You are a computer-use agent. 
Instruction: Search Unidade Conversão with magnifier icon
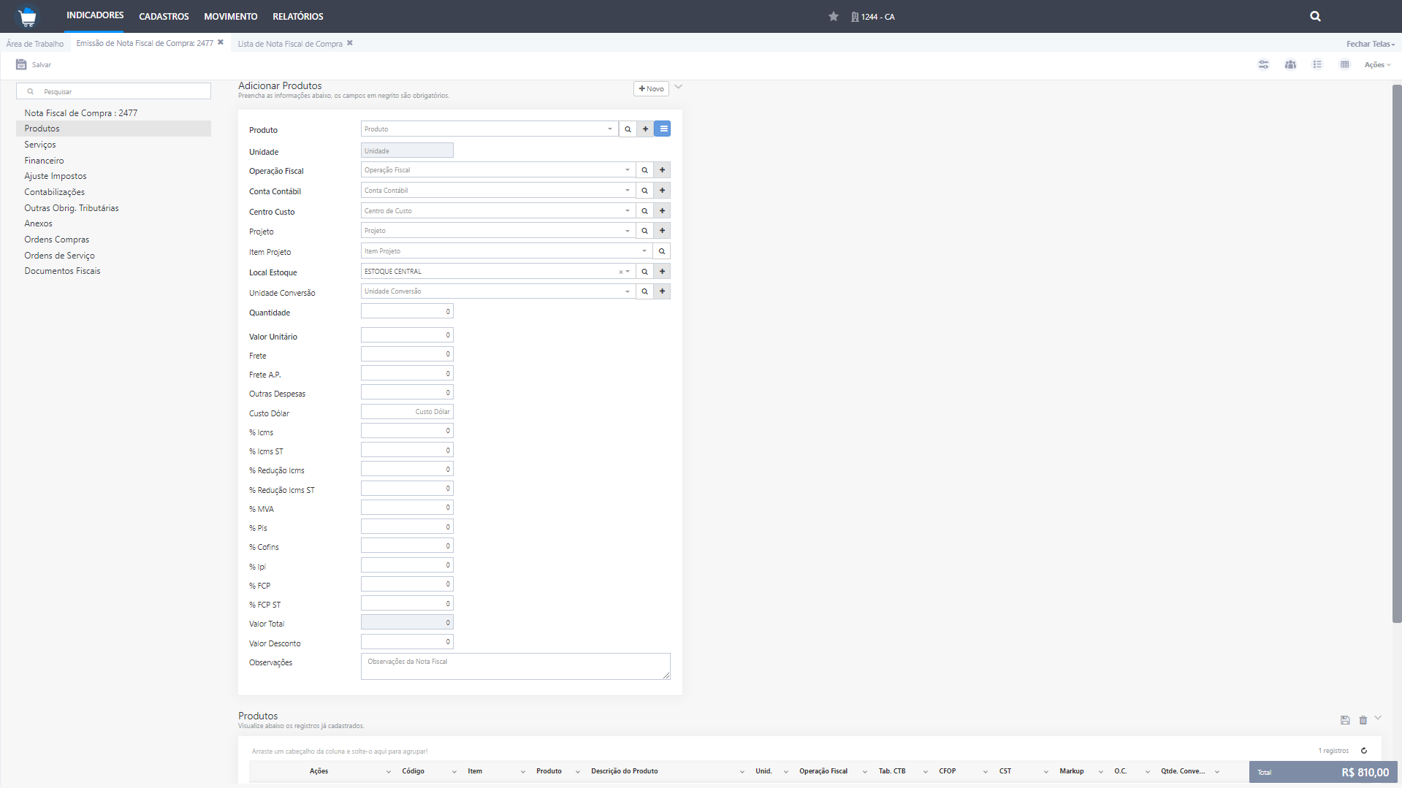click(x=644, y=291)
